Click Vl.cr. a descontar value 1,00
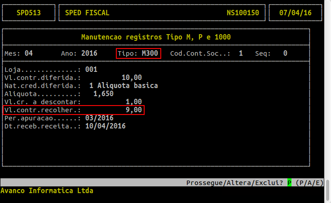 pos(134,102)
